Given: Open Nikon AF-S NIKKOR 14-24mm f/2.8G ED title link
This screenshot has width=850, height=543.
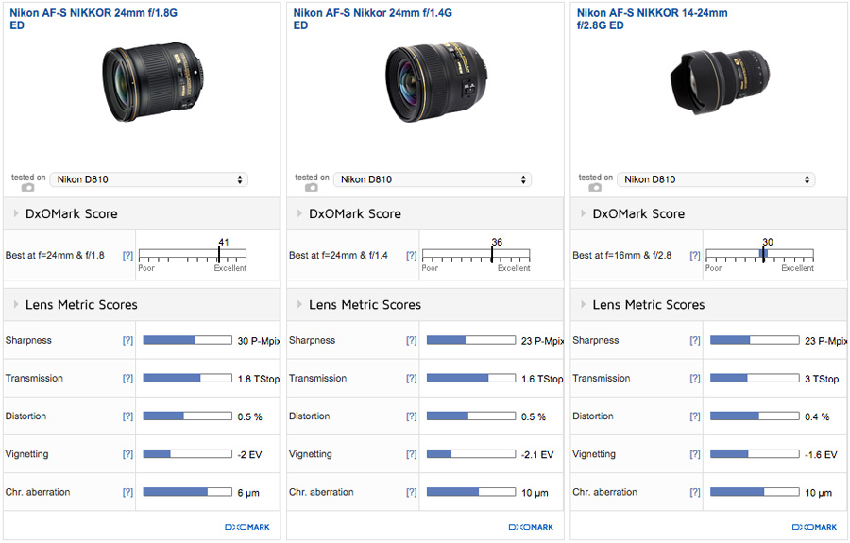Looking at the screenshot, I should tap(652, 14).
